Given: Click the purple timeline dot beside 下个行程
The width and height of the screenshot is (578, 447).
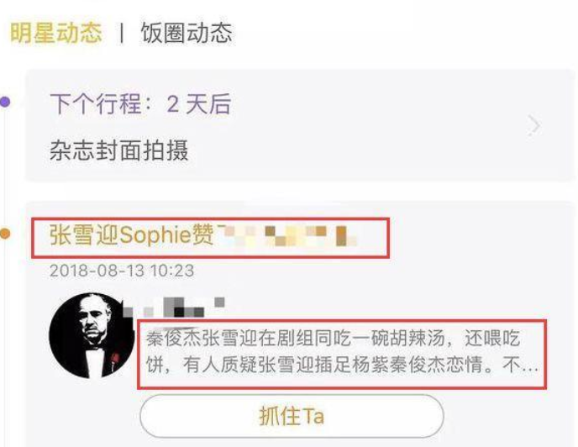Looking at the screenshot, I should (5, 102).
